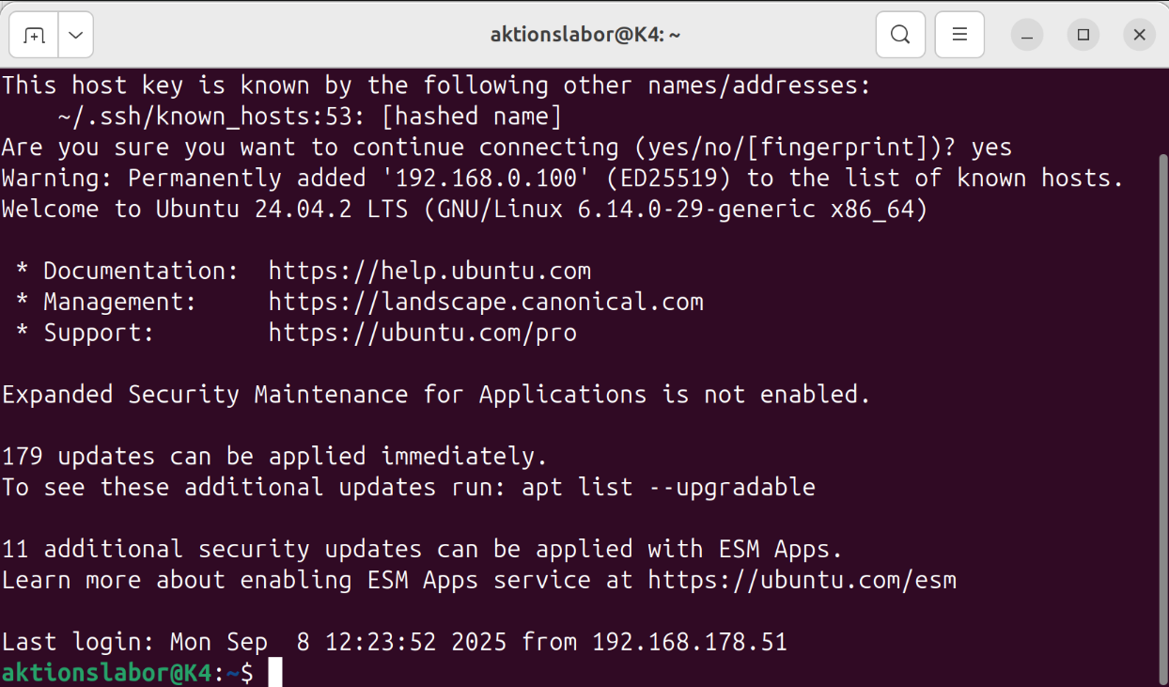Click the apt list --upgradable command text
This screenshot has height=687, width=1169.
click(x=668, y=488)
